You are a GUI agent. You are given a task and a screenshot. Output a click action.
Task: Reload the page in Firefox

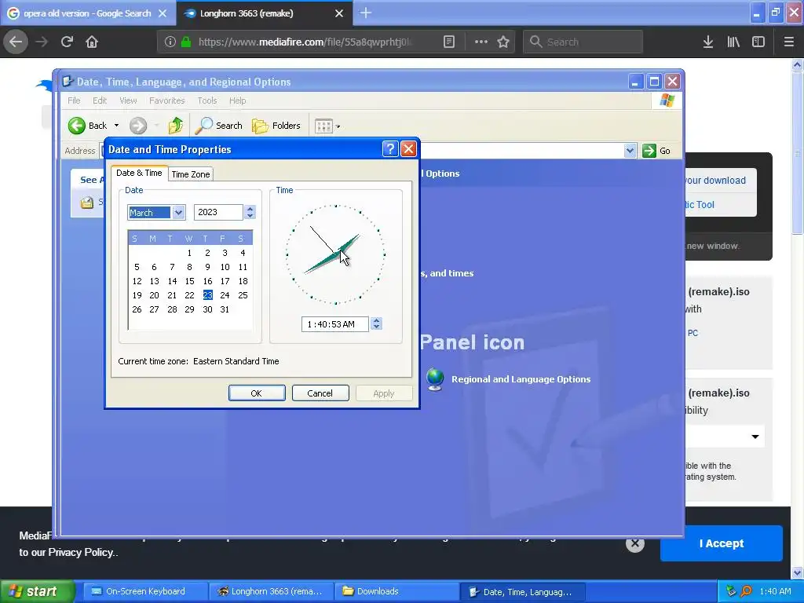coord(67,42)
